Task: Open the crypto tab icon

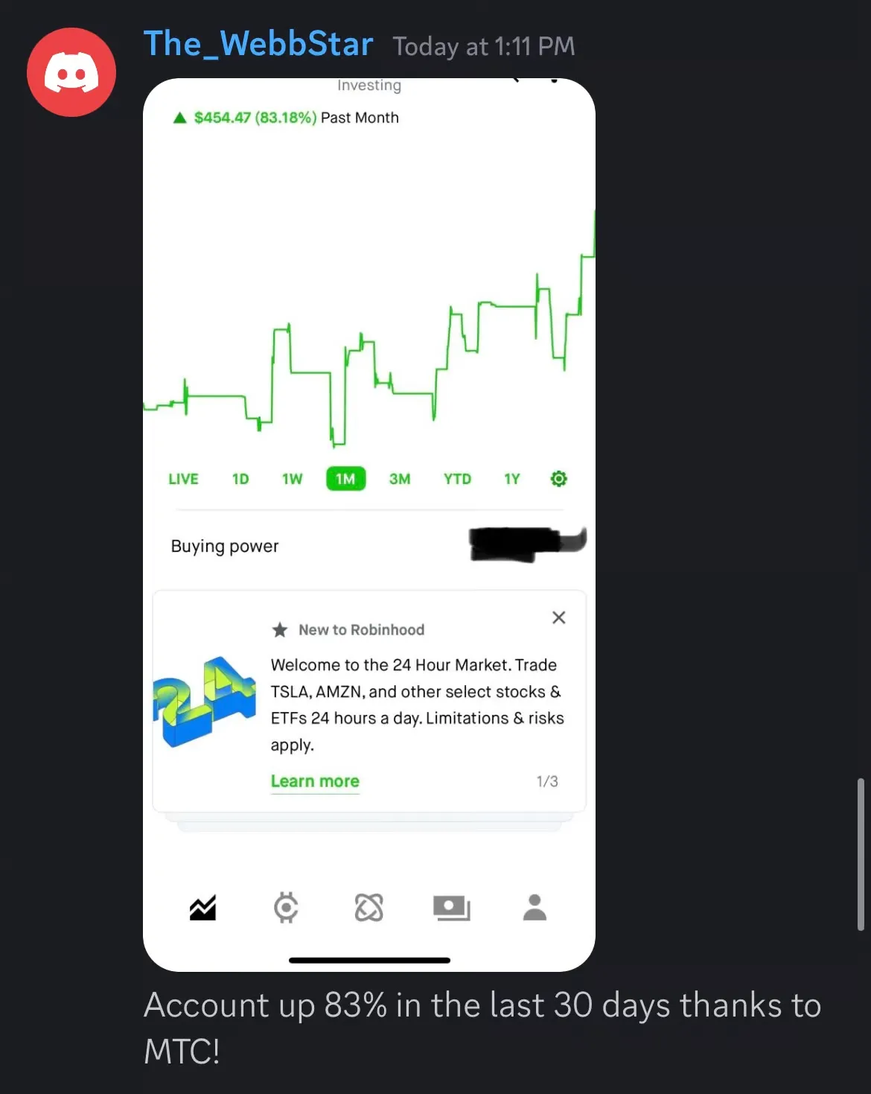Action: coord(286,907)
